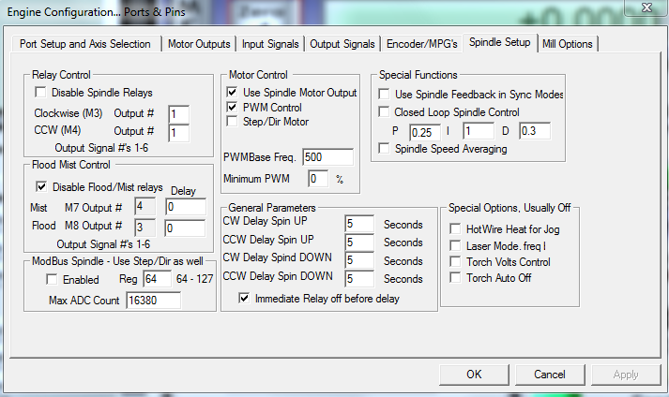Enable Laser Mode freq option
Image resolution: width=669 pixels, height=397 pixels.
pyautogui.click(x=456, y=245)
